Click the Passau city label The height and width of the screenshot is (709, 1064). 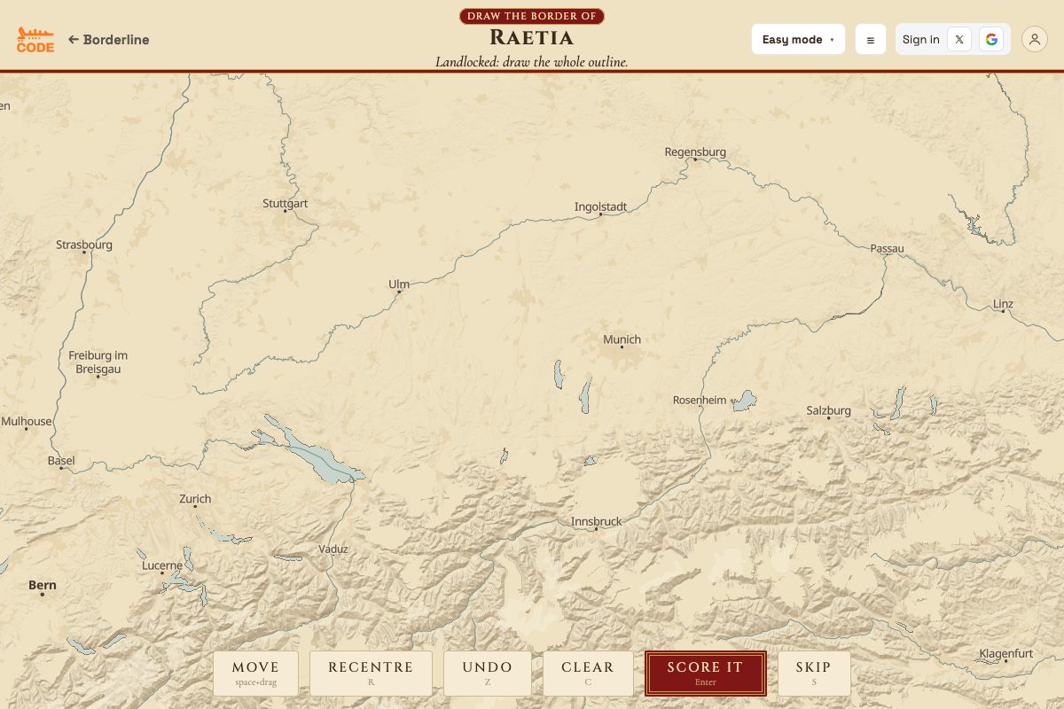[x=887, y=248]
